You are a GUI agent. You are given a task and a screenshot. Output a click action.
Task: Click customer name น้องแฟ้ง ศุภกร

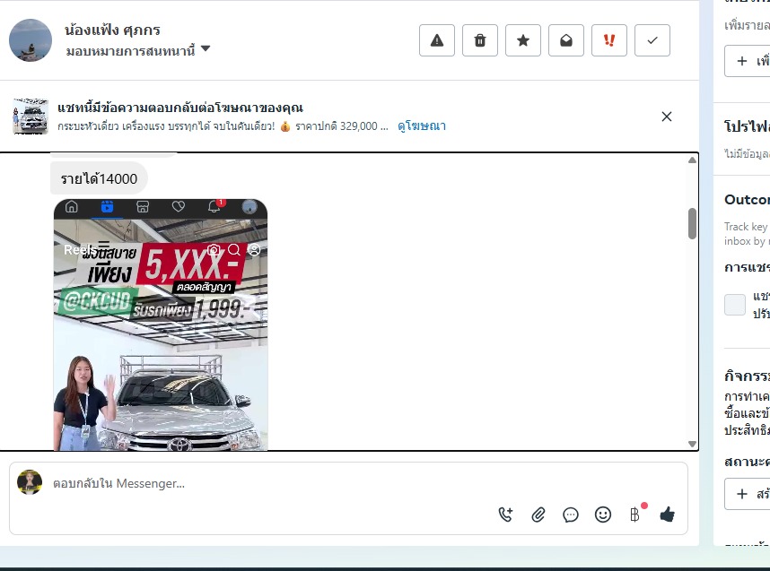112,30
